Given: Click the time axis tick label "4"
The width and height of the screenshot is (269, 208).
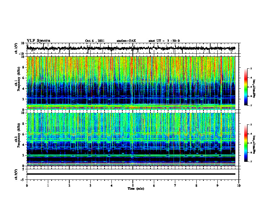Looking at the screenshot, I should [x=112, y=186].
